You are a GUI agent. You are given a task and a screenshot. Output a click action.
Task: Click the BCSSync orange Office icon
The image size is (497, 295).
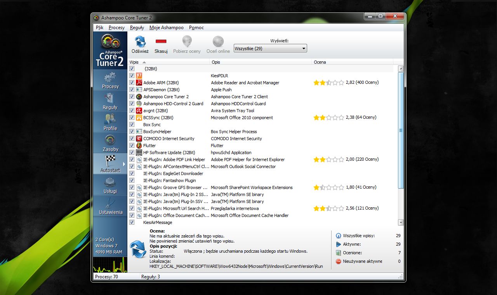click(x=139, y=118)
